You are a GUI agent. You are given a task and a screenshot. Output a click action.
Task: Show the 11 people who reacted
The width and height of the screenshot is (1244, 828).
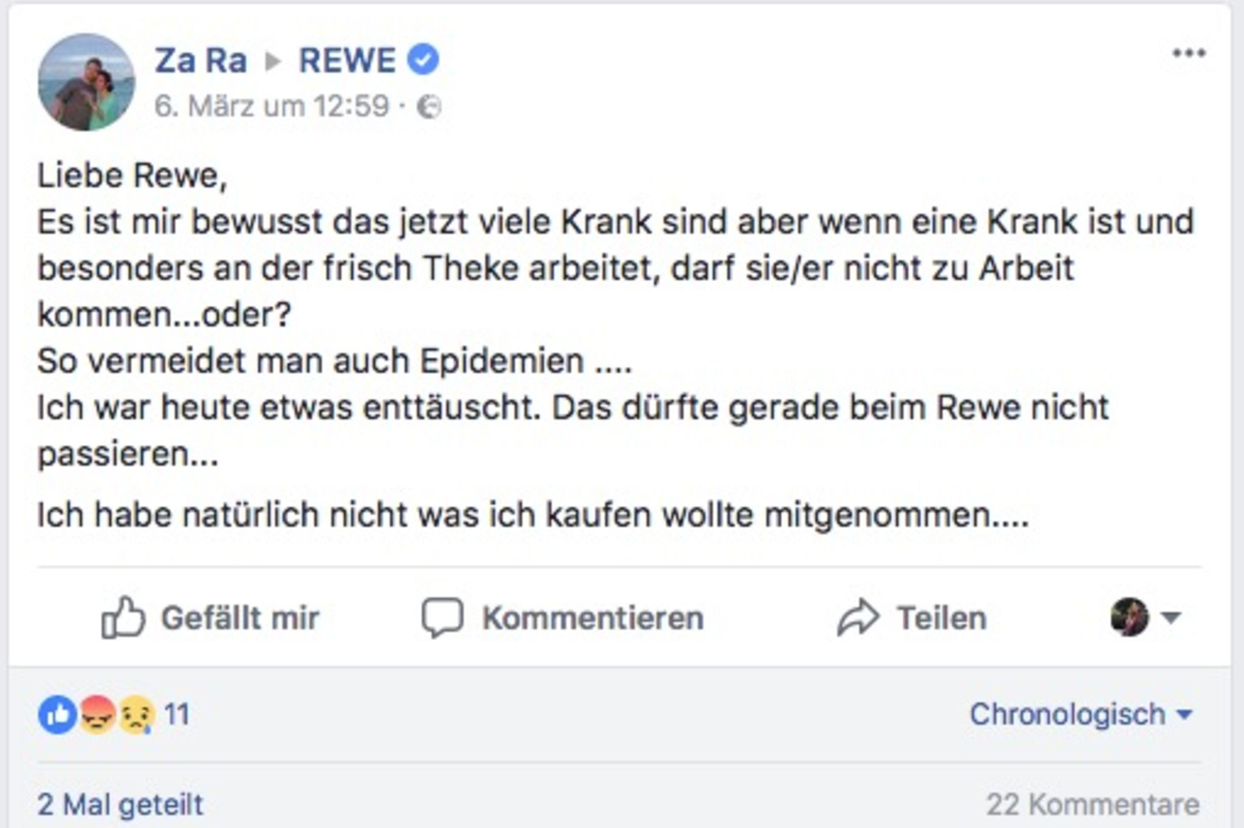click(x=177, y=714)
